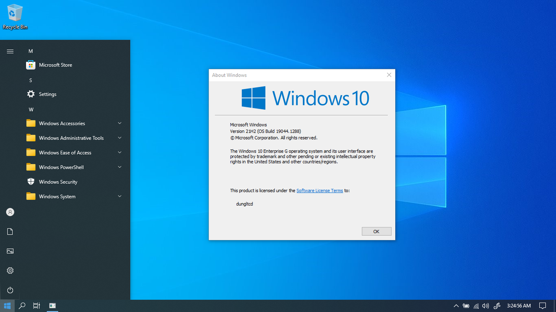The height and width of the screenshot is (312, 556).
Task: Expand Windows System chevron
Action: click(119, 196)
